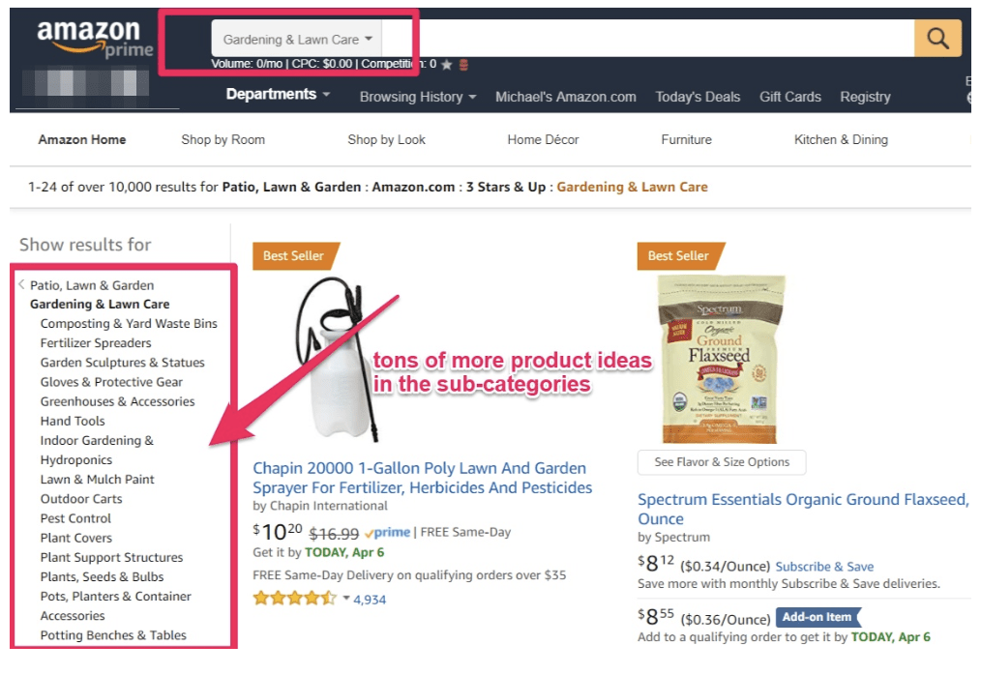Go to Today's Deals
The image size is (981, 675).
(x=698, y=97)
